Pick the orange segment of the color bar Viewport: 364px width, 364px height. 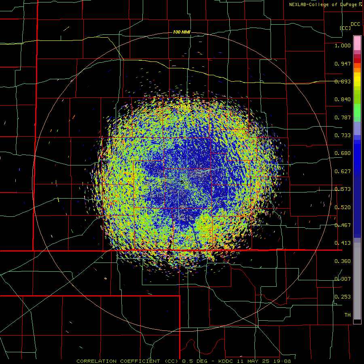pyautogui.click(x=357, y=70)
